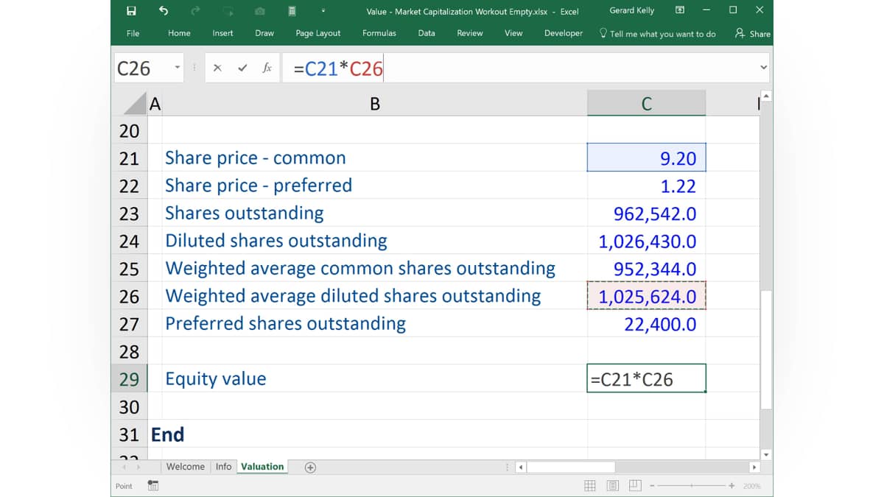Open the Developer ribbon tab

(564, 33)
